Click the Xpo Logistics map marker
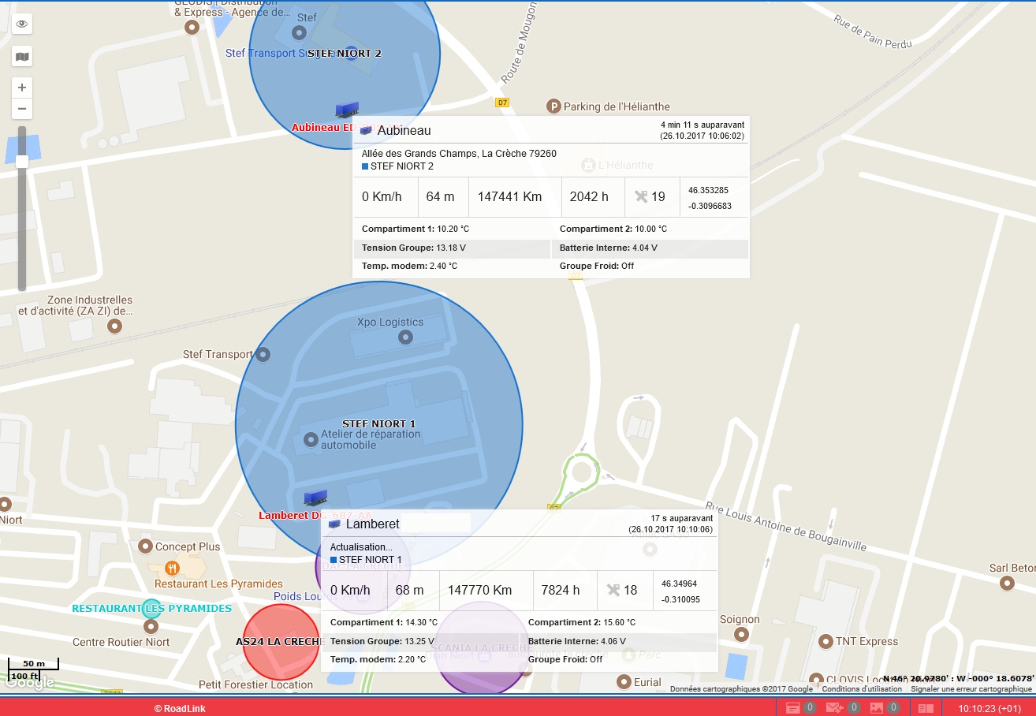Screen dimensions: 1036x716 (x=405, y=337)
